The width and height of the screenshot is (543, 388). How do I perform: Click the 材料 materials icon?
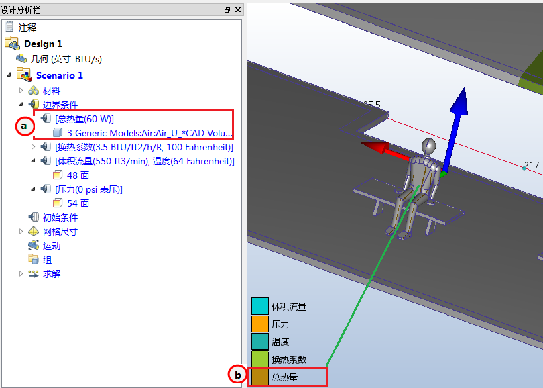[34, 91]
